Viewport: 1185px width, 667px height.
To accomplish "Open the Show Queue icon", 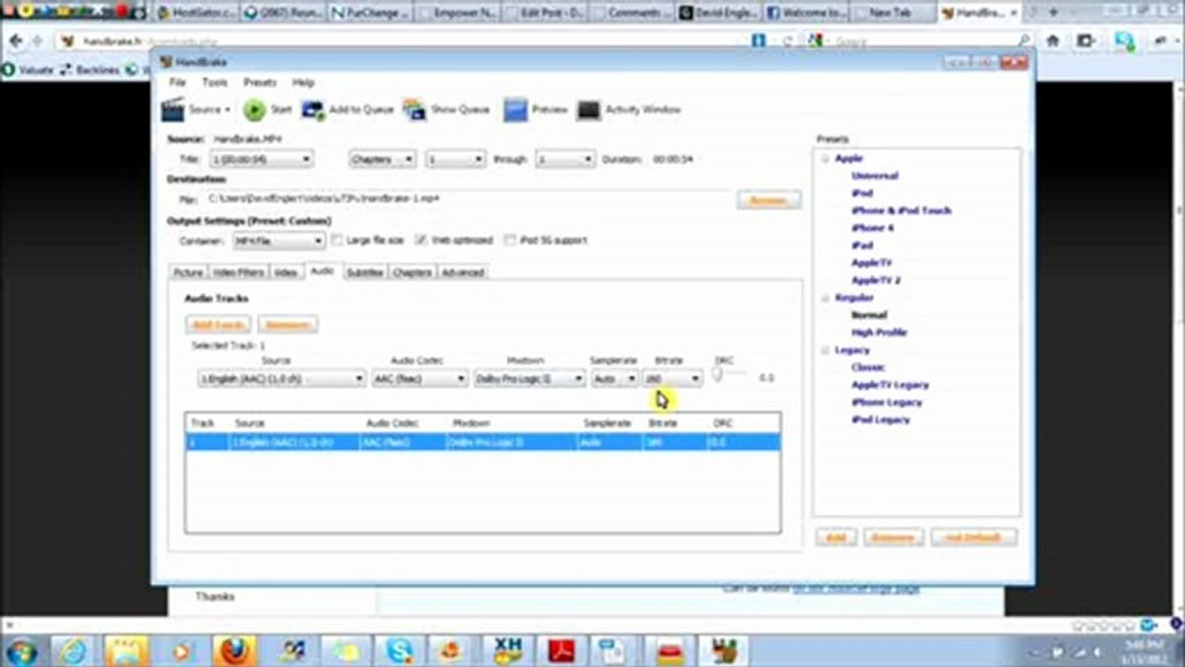I will pos(414,109).
